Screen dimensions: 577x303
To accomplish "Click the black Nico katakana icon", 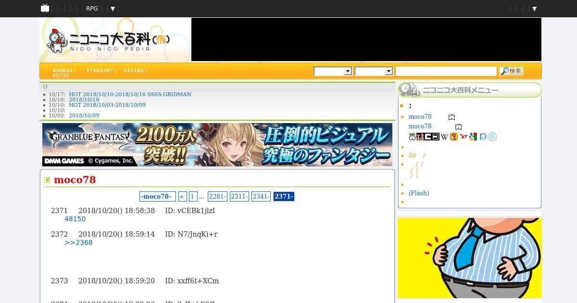I will pyautogui.click(x=431, y=137).
